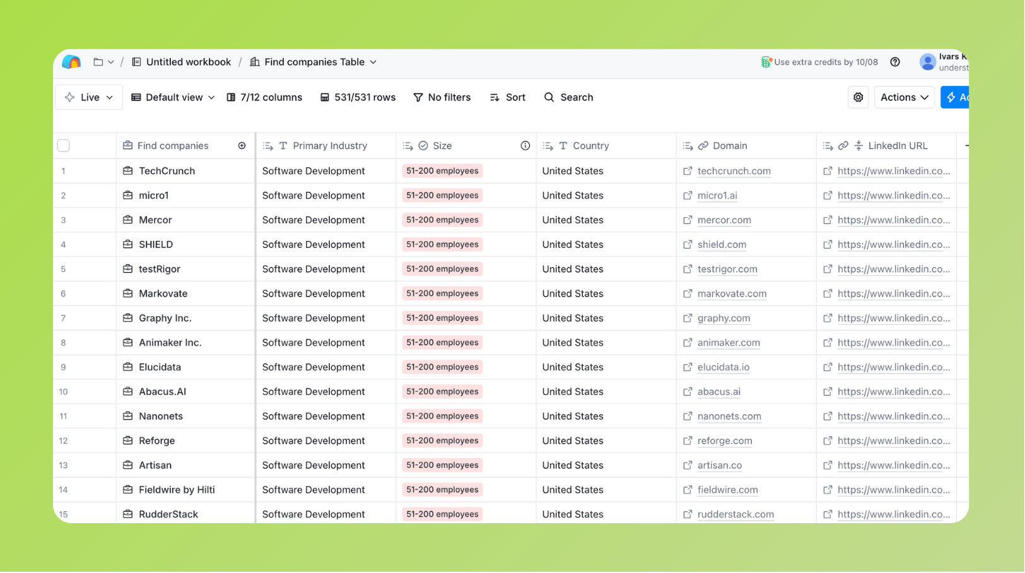1025x573 pixels.
Task: Click the info icon in Size header
Action: click(525, 146)
